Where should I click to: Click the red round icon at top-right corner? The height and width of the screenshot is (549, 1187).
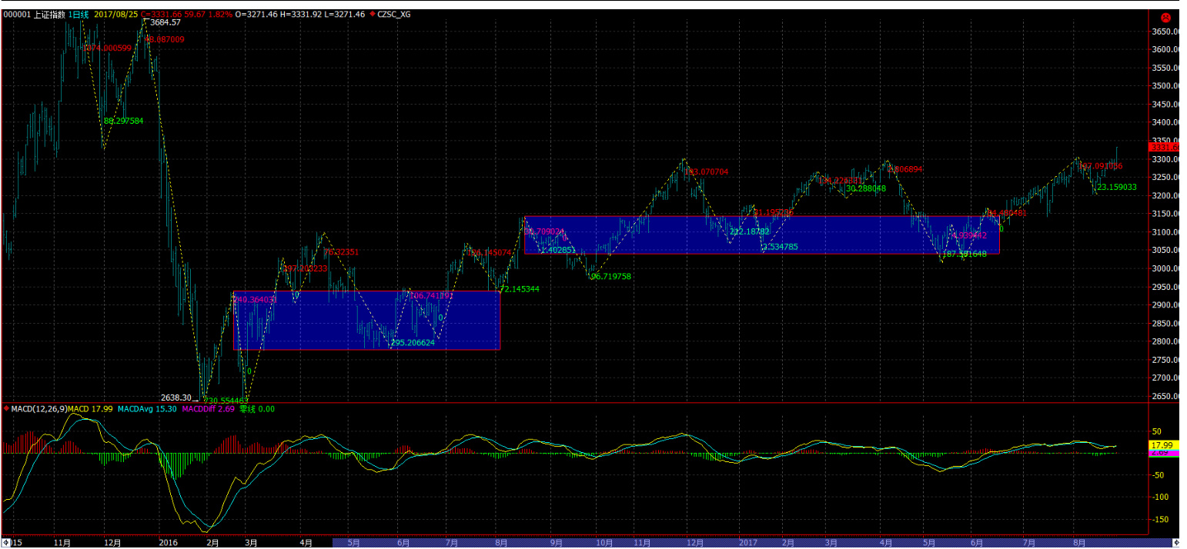tap(1165, 16)
